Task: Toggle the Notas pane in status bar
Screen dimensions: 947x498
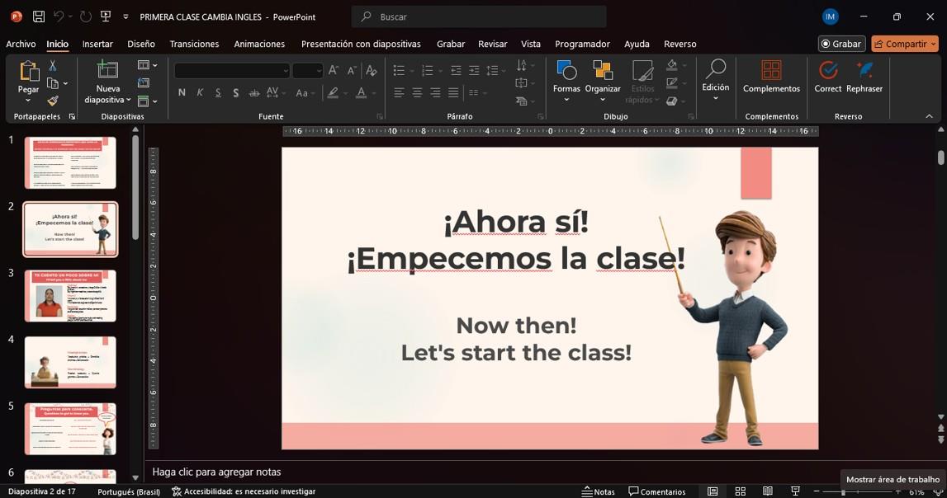Action: (598, 491)
